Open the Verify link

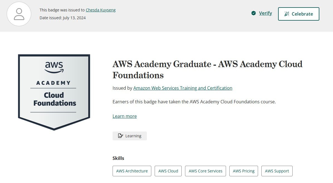(x=265, y=13)
